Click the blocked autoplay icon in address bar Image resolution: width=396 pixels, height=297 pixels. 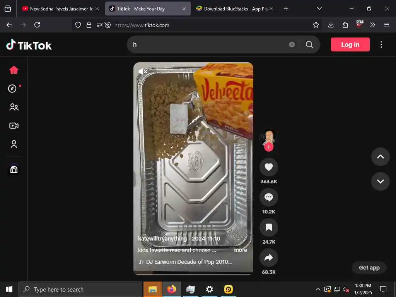(x=108, y=25)
